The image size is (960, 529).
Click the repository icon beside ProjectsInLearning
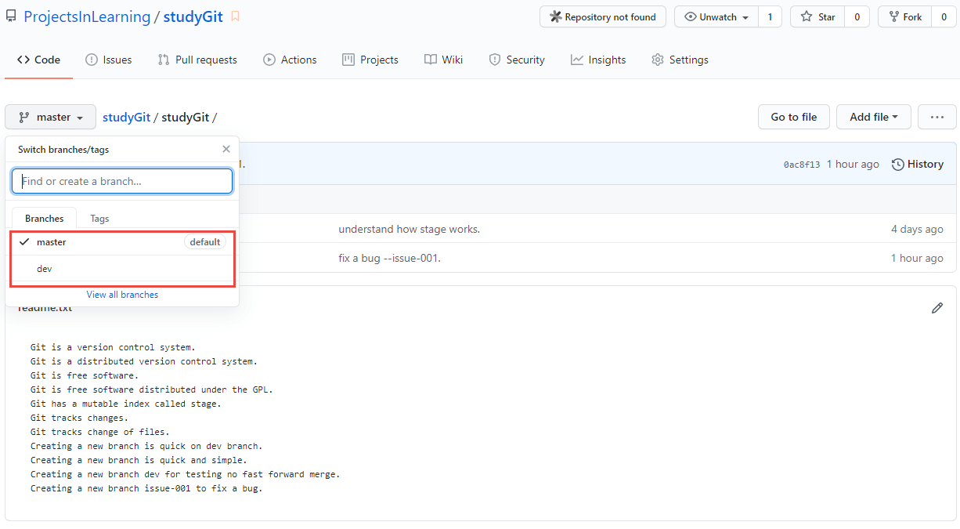[x=12, y=16]
